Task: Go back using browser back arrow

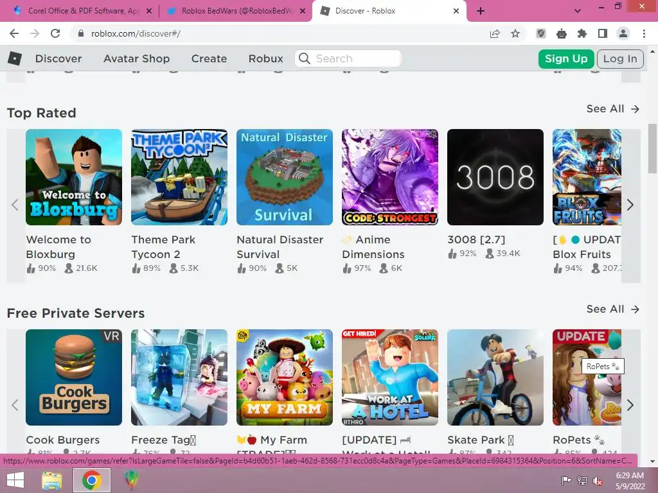Action: point(14,33)
